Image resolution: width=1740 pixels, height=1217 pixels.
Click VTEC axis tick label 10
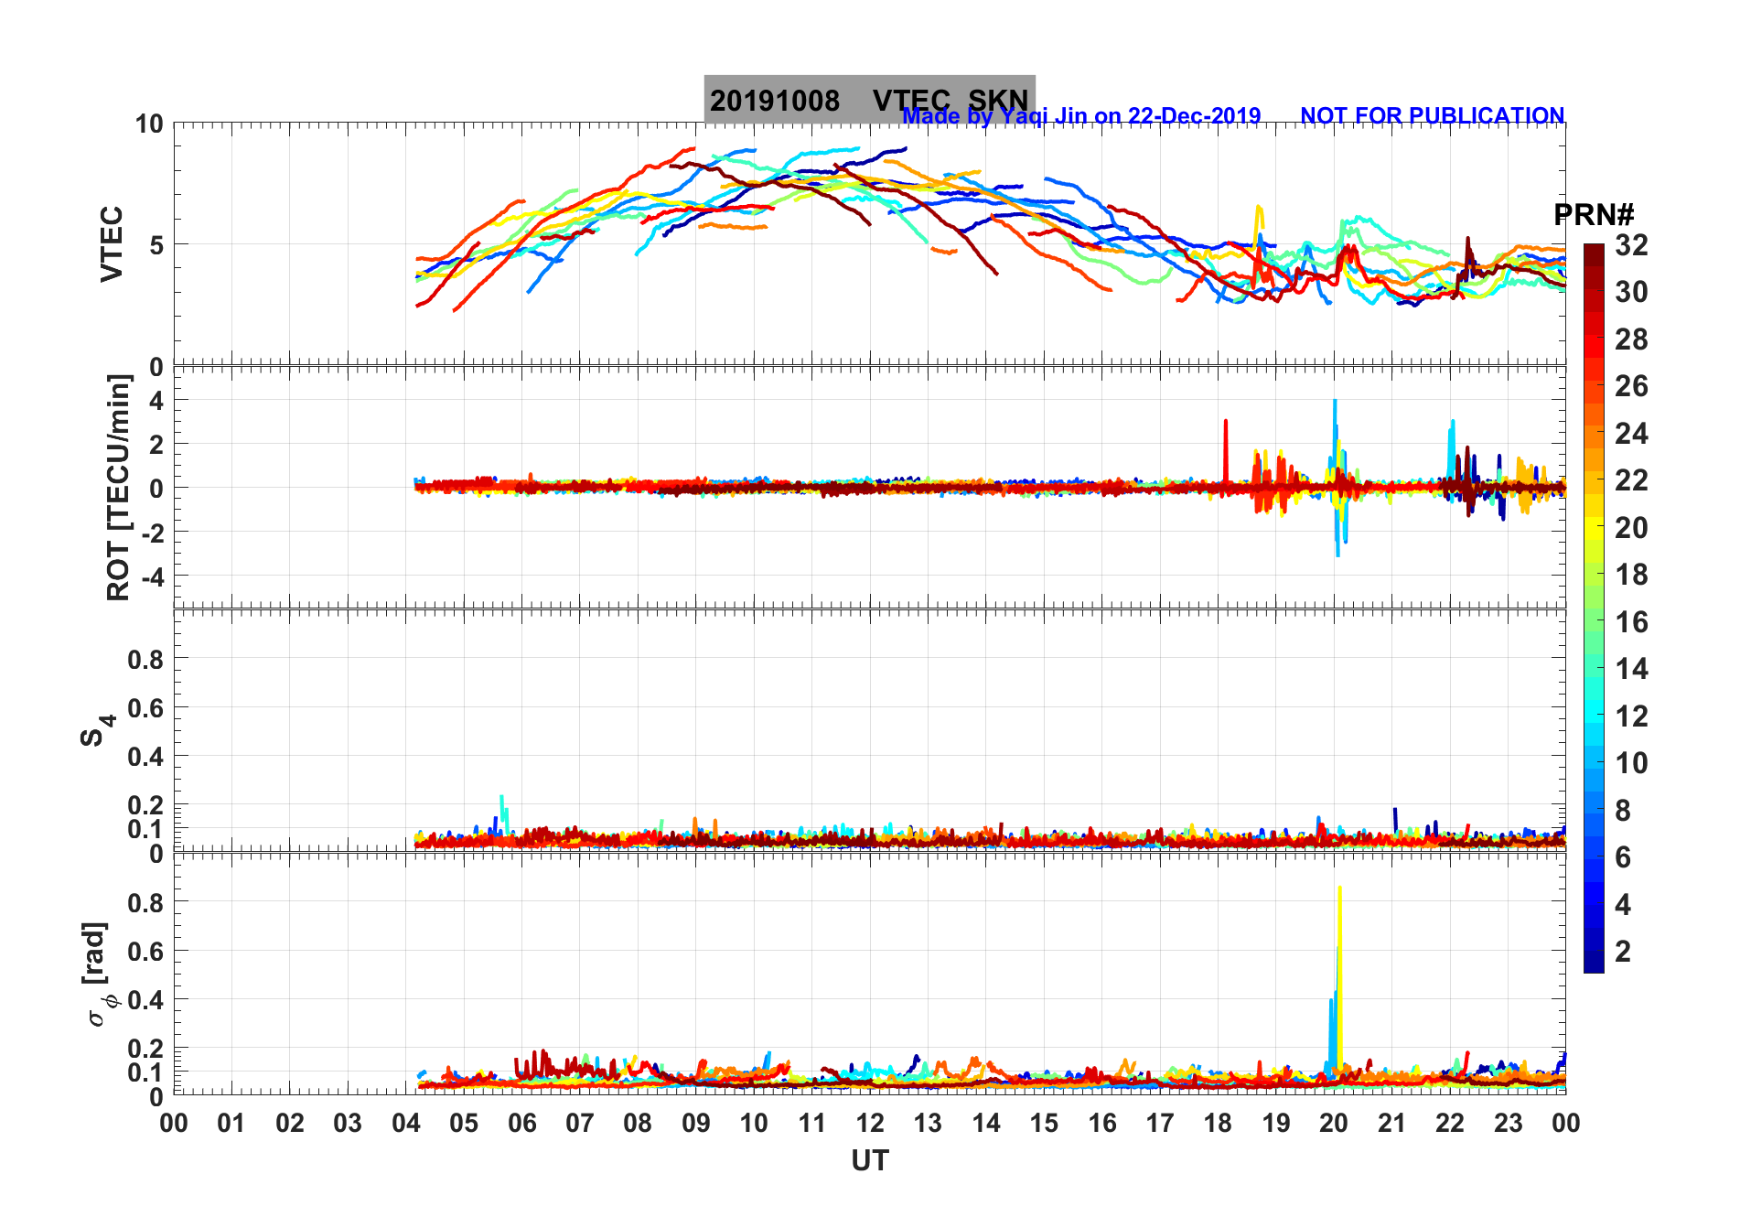[149, 124]
